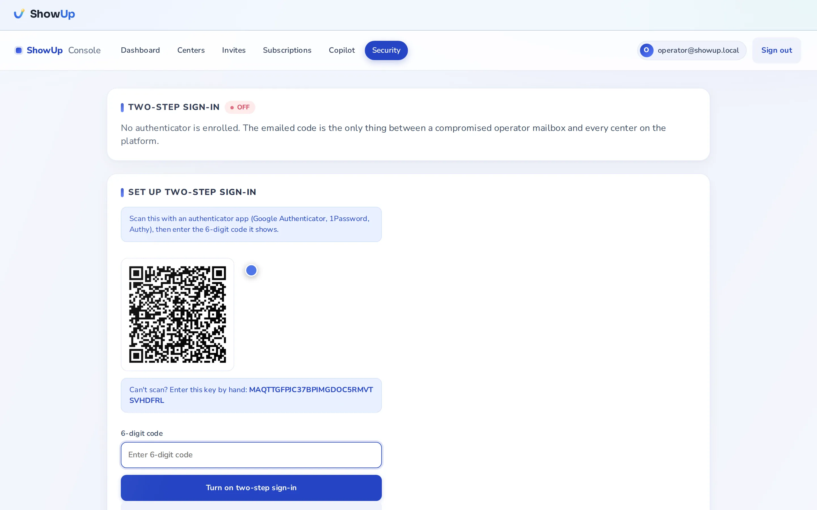Go to the Centers tab
The height and width of the screenshot is (510, 817).
pyautogui.click(x=191, y=50)
